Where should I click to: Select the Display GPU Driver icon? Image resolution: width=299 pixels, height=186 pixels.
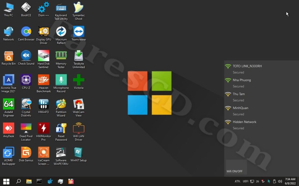click(44, 35)
